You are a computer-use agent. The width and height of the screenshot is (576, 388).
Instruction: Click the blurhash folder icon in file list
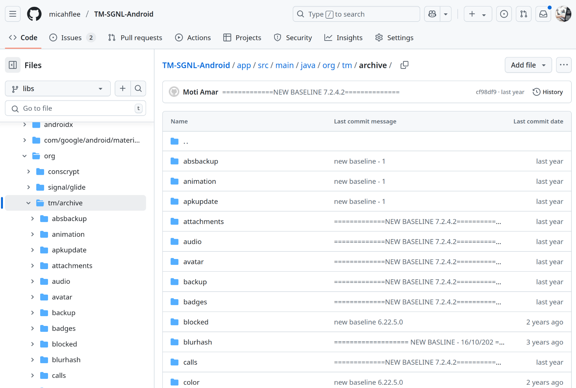174,342
